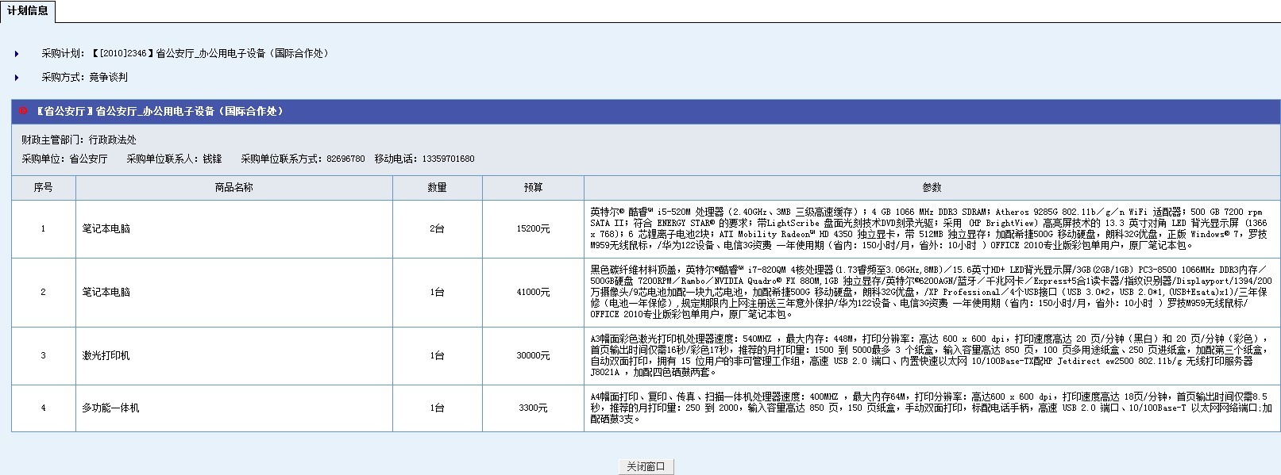Click the 3300元 budget cell
The width and height of the screenshot is (1281, 475).
coord(533,408)
